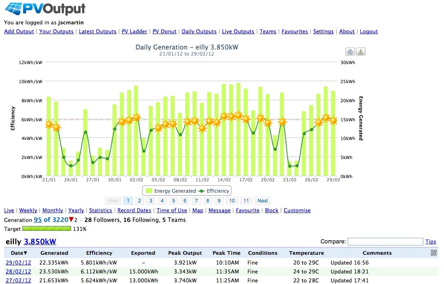Focus the Compare input field

385,241
